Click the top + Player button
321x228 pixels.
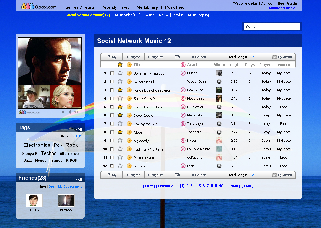click(x=133, y=57)
